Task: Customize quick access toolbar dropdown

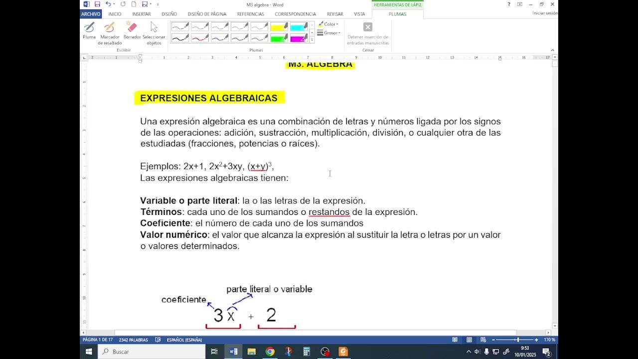Action: (158, 4)
